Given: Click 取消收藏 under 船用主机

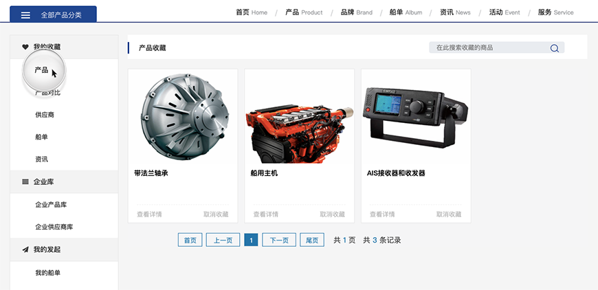Looking at the screenshot, I should click(x=332, y=214).
